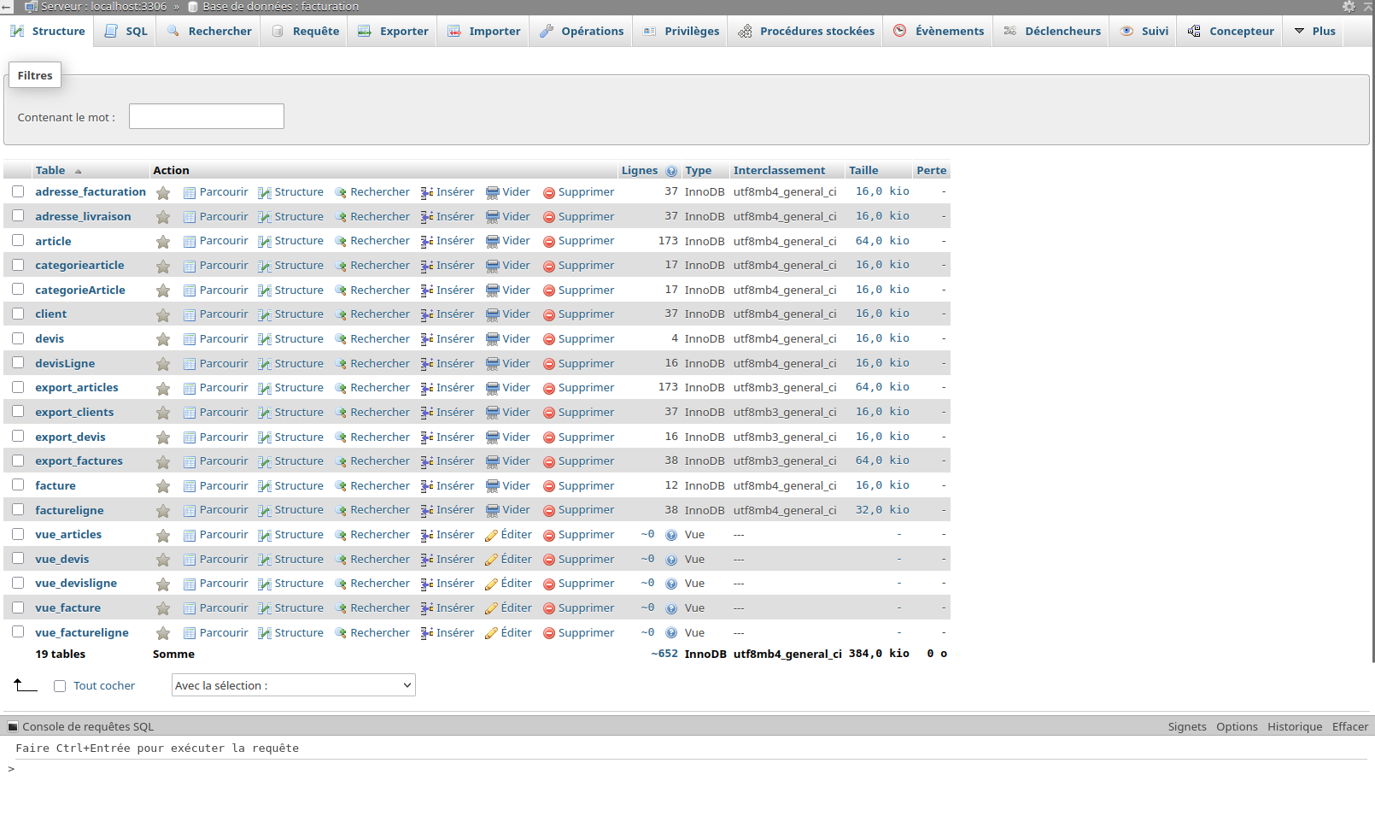Expand the Plus menu in the top bar

point(1314,31)
